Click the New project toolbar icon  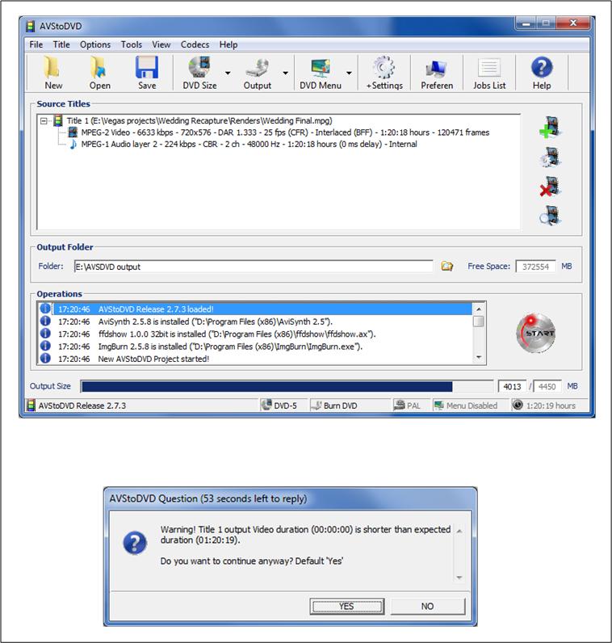tap(52, 73)
